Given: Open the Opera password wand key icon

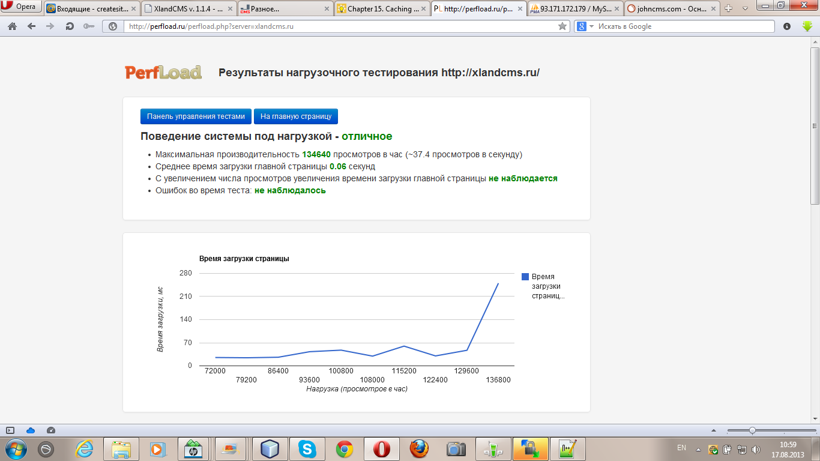Looking at the screenshot, I should pyautogui.click(x=88, y=26).
